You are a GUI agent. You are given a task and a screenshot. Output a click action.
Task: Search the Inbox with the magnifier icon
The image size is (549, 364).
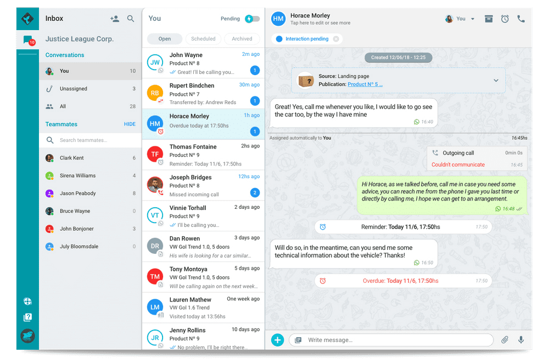pyautogui.click(x=131, y=18)
